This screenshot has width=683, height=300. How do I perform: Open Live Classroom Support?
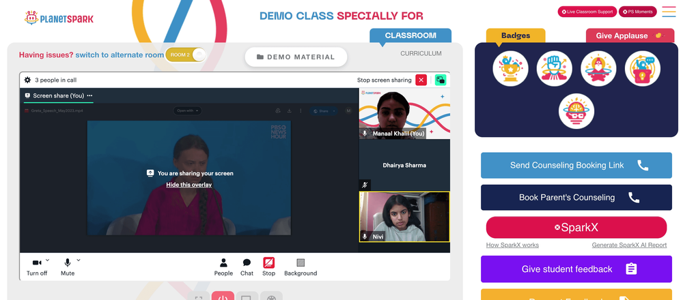click(x=587, y=12)
